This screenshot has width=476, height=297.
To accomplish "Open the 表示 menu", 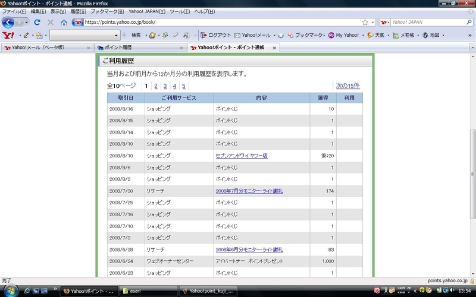I will [58, 11].
